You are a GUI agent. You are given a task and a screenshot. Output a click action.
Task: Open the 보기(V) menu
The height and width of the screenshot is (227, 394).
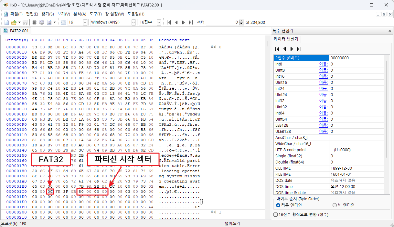pyautogui.click(x=63, y=14)
